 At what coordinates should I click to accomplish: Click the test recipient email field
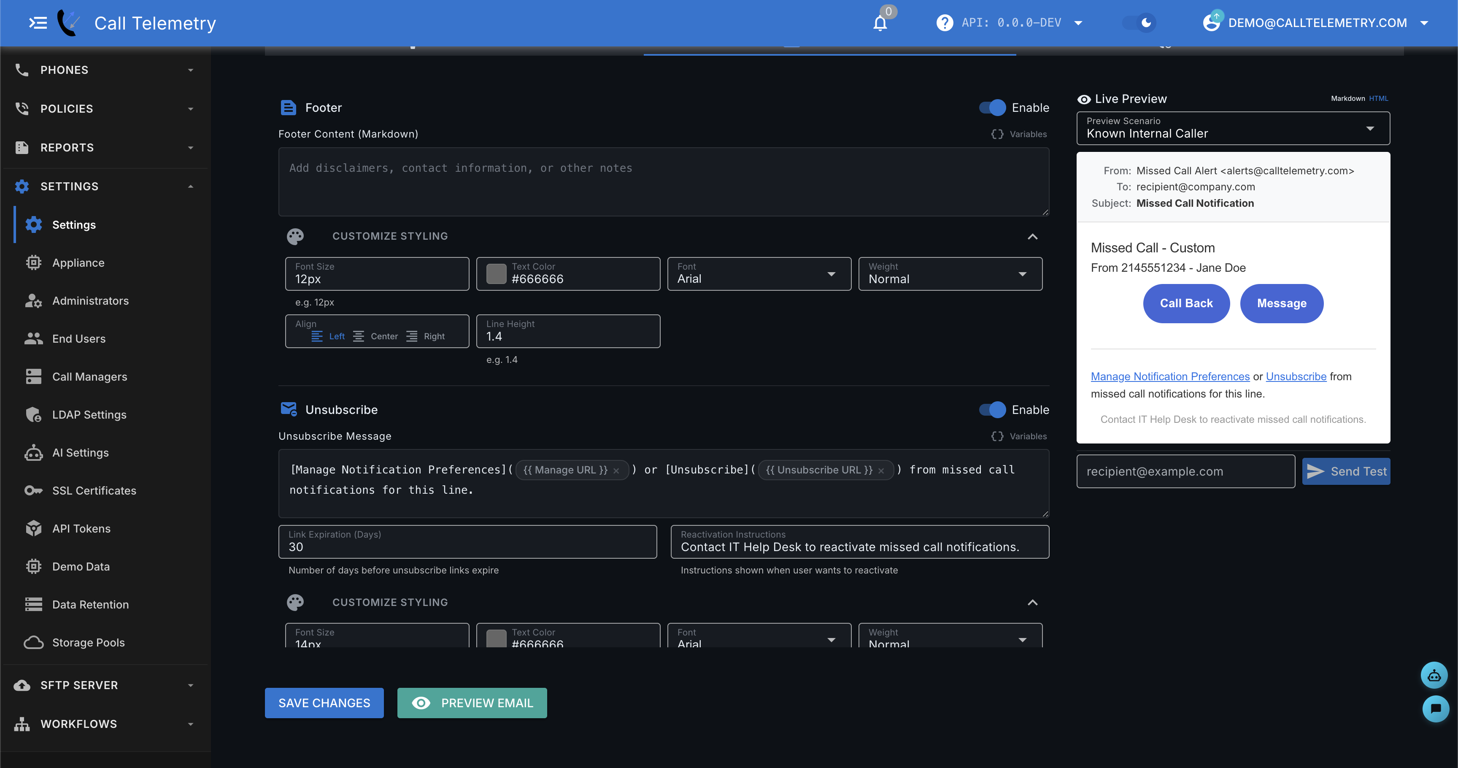click(x=1185, y=471)
